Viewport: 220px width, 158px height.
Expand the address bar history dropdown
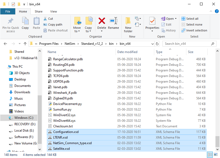pyautogui.click(x=153, y=44)
